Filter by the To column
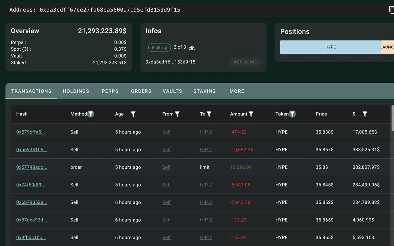This screenshot has width=394, height=246. [x=209, y=114]
